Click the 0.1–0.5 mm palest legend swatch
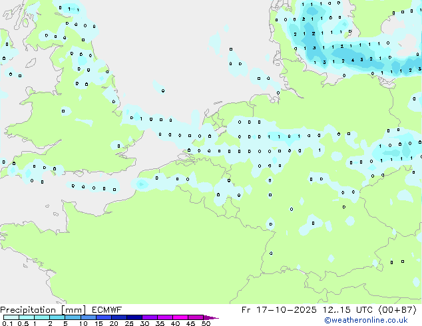 [11, 317]
